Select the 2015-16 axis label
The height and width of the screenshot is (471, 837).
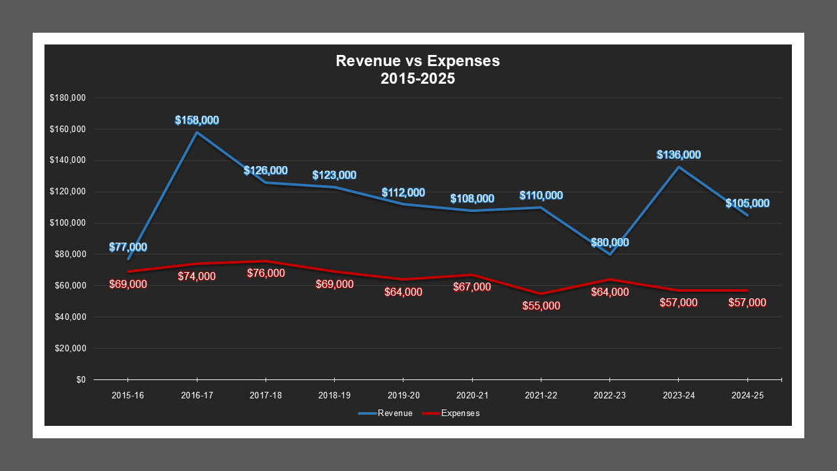pos(128,395)
